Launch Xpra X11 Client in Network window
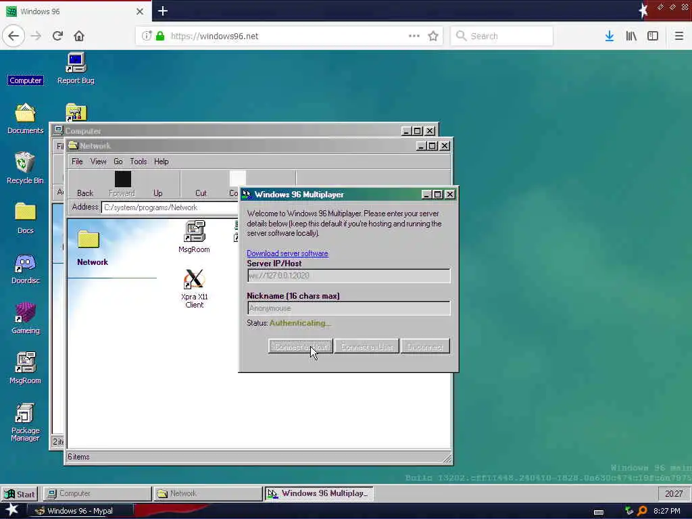Viewport: 692px width, 519px height. point(194,289)
